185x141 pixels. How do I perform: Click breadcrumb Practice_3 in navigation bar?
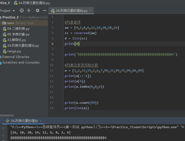[5, 3]
